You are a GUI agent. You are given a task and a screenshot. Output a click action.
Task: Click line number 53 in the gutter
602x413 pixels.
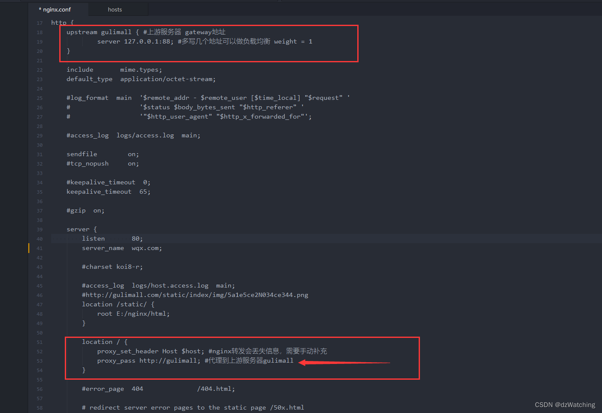40,361
